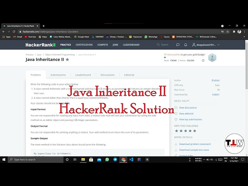The width and height of the screenshot is (248, 186).
Task: Open W3Schools Online bookmark
Action: [x=206, y=37]
